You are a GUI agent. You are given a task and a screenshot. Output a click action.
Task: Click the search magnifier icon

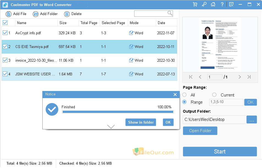click(x=170, y=13)
